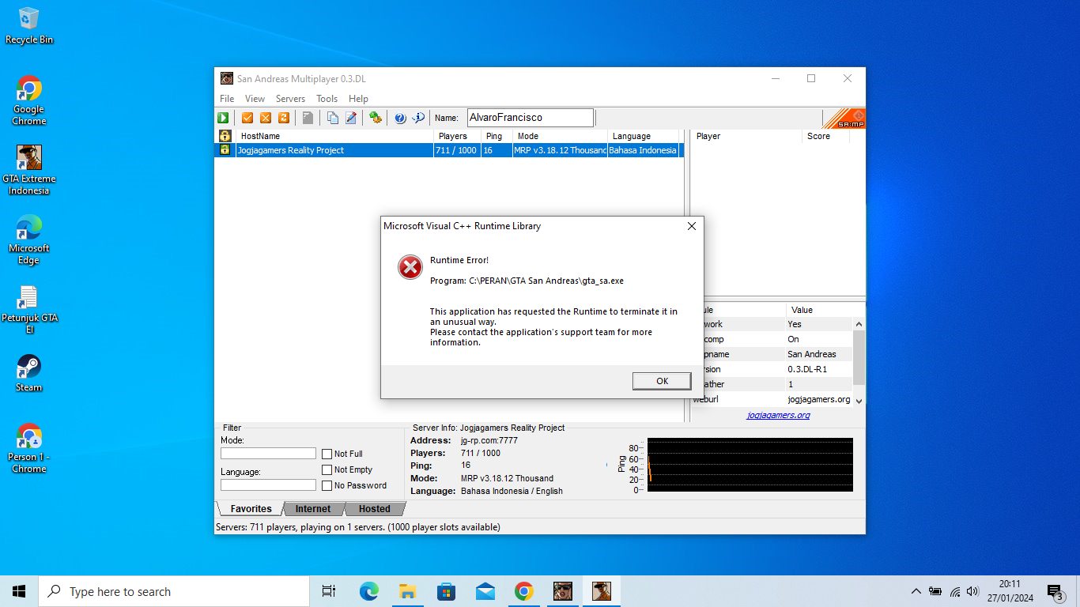1080x607 pixels.
Task: Click the battery status tray icon
Action: click(x=935, y=591)
